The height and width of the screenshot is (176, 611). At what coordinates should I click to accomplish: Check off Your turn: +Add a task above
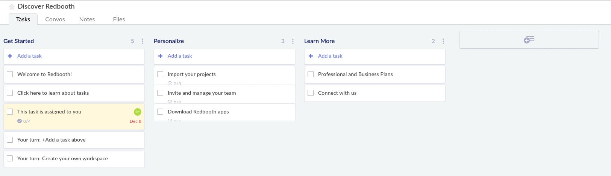(x=10, y=140)
